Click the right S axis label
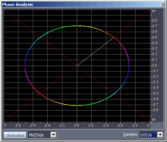Viewport: 167px width, 142px height. (x=149, y=126)
